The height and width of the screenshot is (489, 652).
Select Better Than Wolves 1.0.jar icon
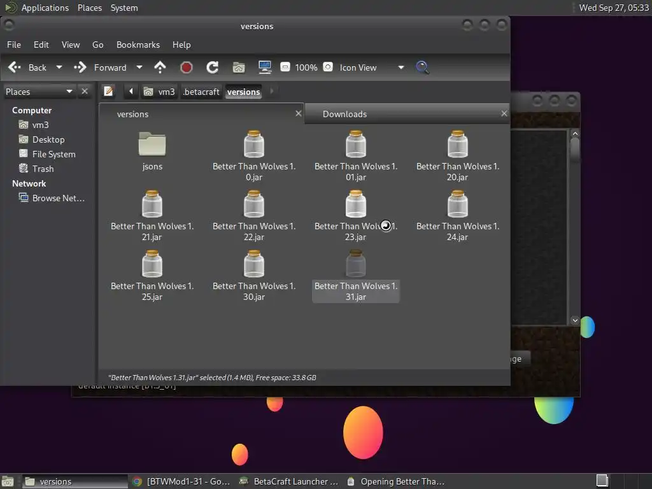(x=254, y=144)
